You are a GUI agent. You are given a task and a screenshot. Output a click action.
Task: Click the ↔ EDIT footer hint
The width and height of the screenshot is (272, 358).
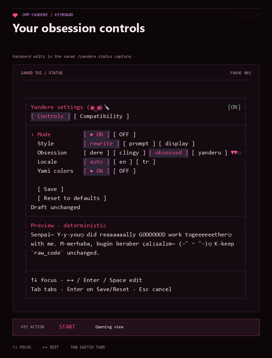(51, 347)
